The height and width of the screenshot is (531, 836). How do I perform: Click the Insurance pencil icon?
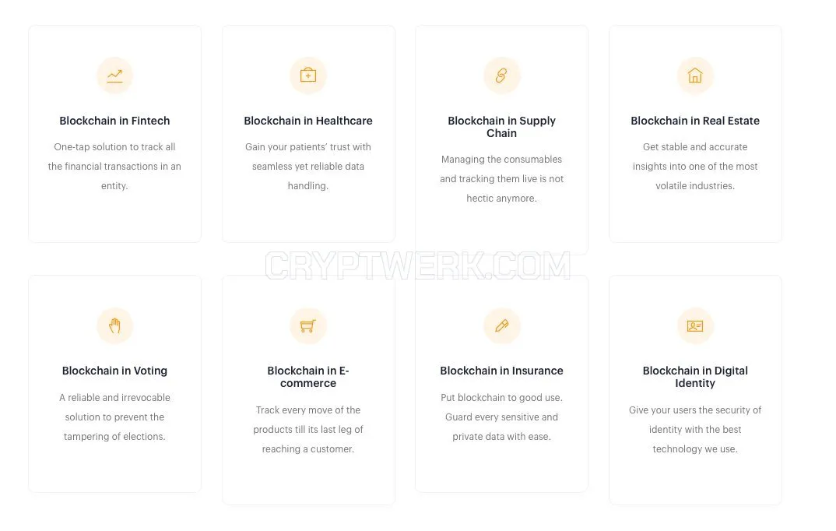(x=502, y=325)
